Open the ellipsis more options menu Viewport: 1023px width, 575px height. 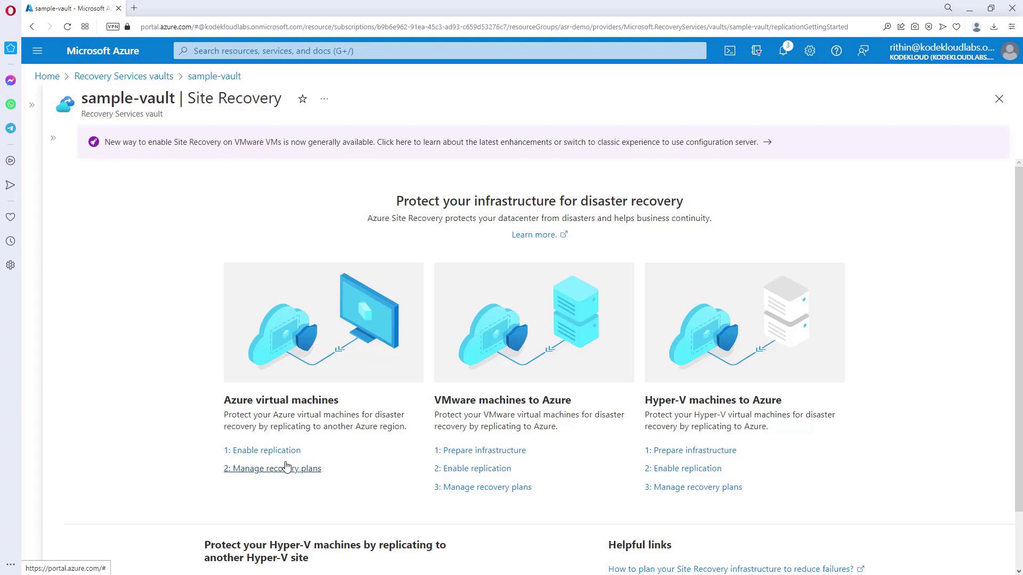[x=324, y=99]
